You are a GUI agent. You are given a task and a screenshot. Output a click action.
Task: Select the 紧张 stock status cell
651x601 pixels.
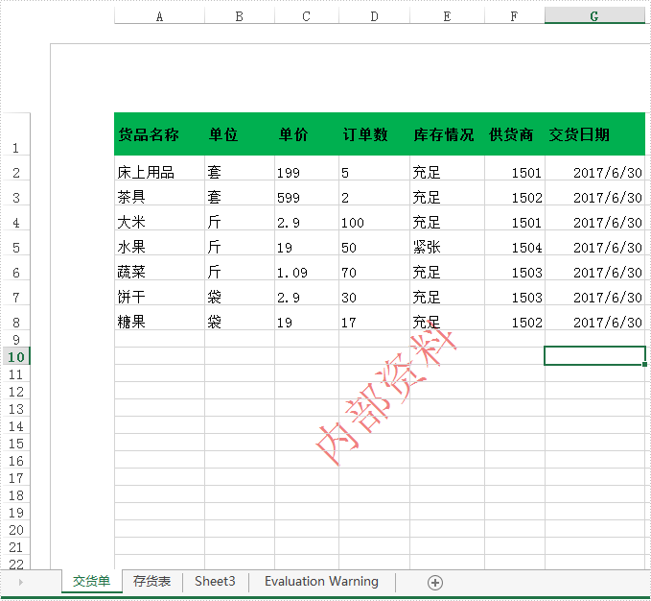(x=447, y=243)
